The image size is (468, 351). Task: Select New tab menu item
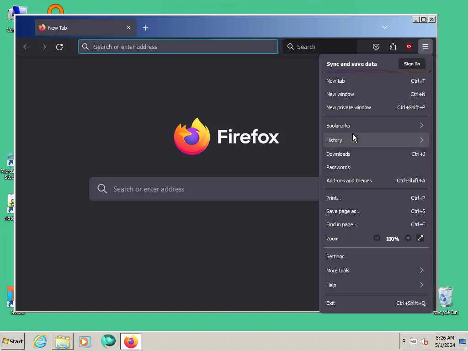376,81
